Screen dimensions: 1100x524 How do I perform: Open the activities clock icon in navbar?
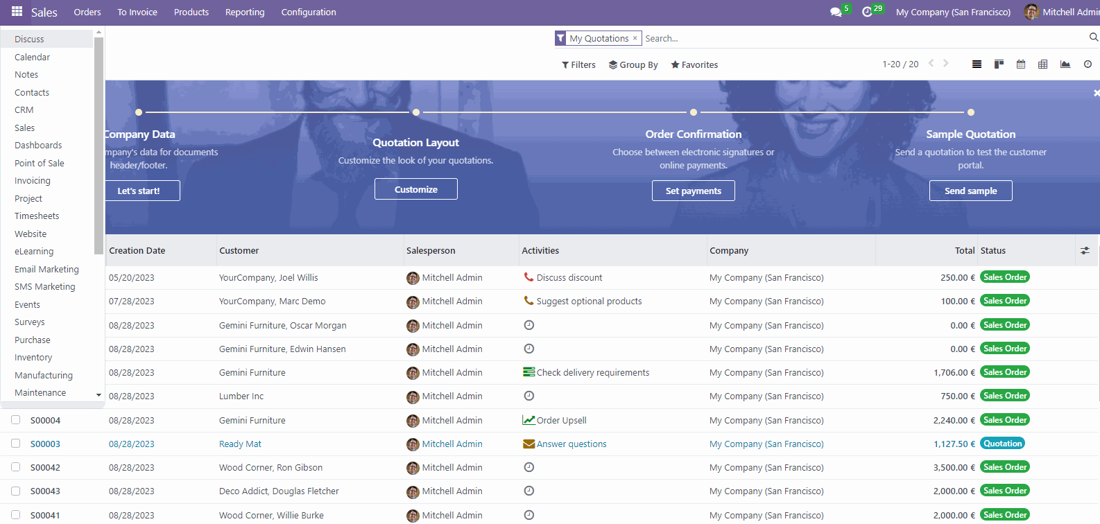click(x=867, y=12)
